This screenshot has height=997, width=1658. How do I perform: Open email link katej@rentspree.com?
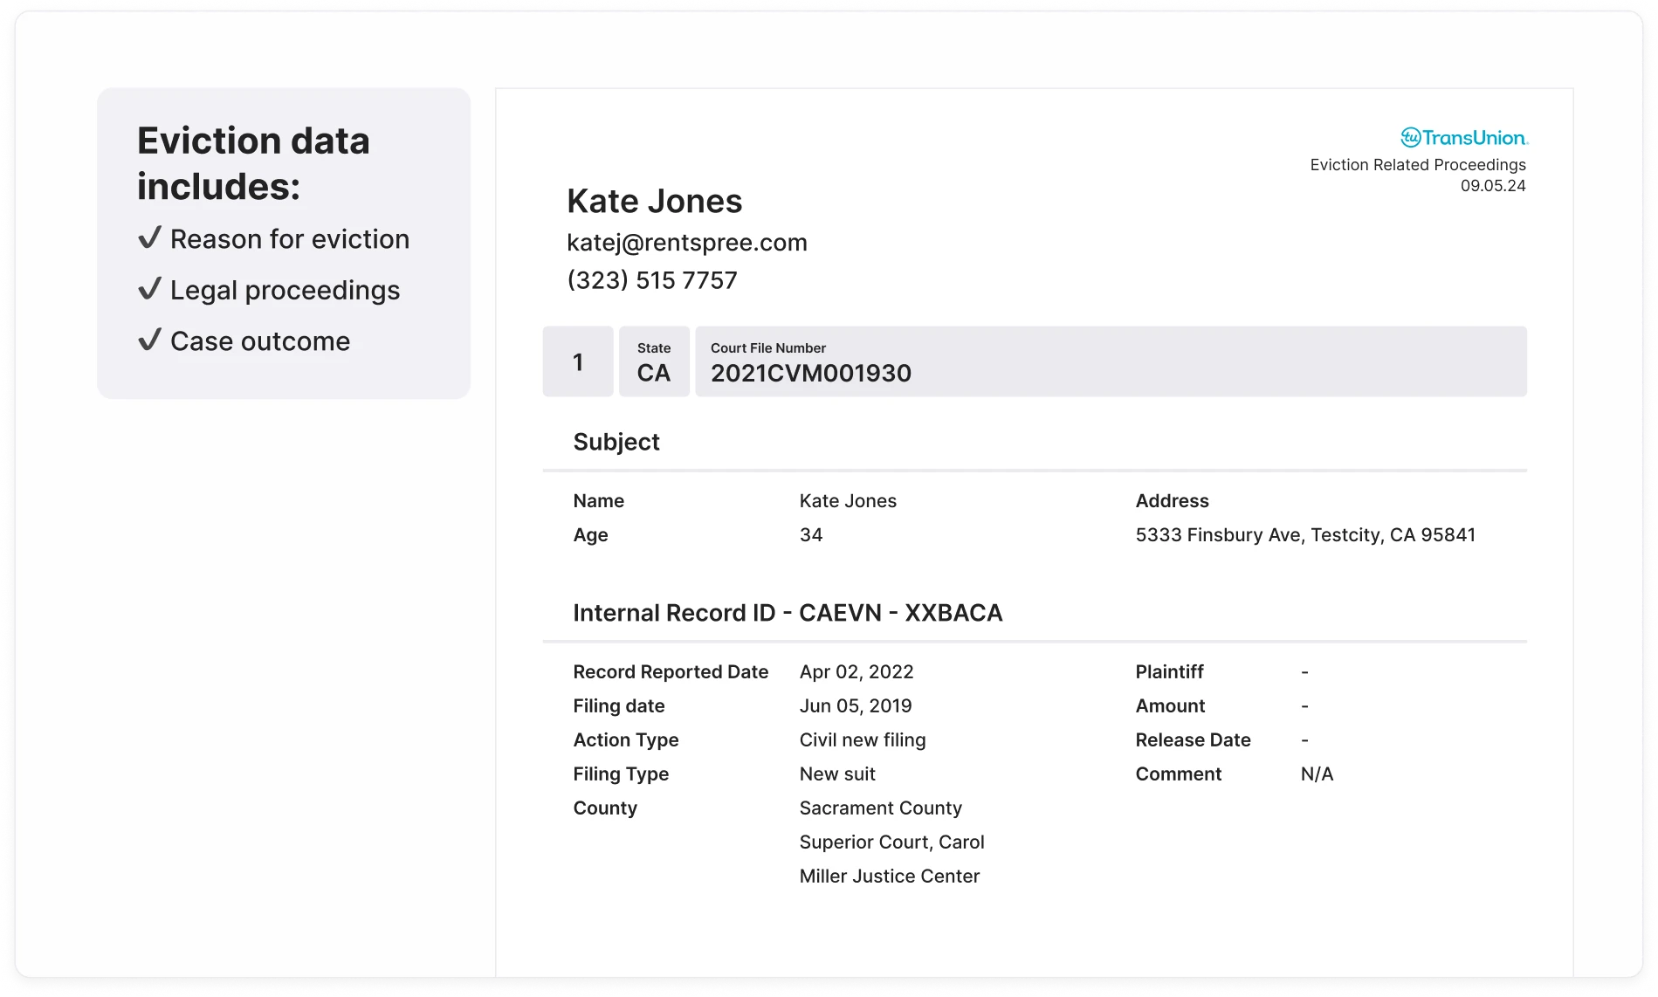(686, 242)
